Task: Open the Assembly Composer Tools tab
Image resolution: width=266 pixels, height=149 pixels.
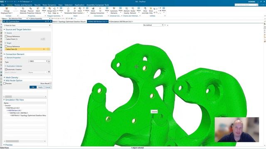Action: pyautogui.click(x=98, y=5)
